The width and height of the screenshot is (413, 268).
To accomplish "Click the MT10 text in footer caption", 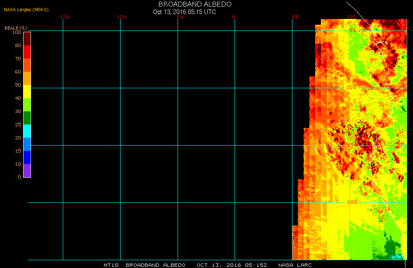I will click(x=111, y=265).
